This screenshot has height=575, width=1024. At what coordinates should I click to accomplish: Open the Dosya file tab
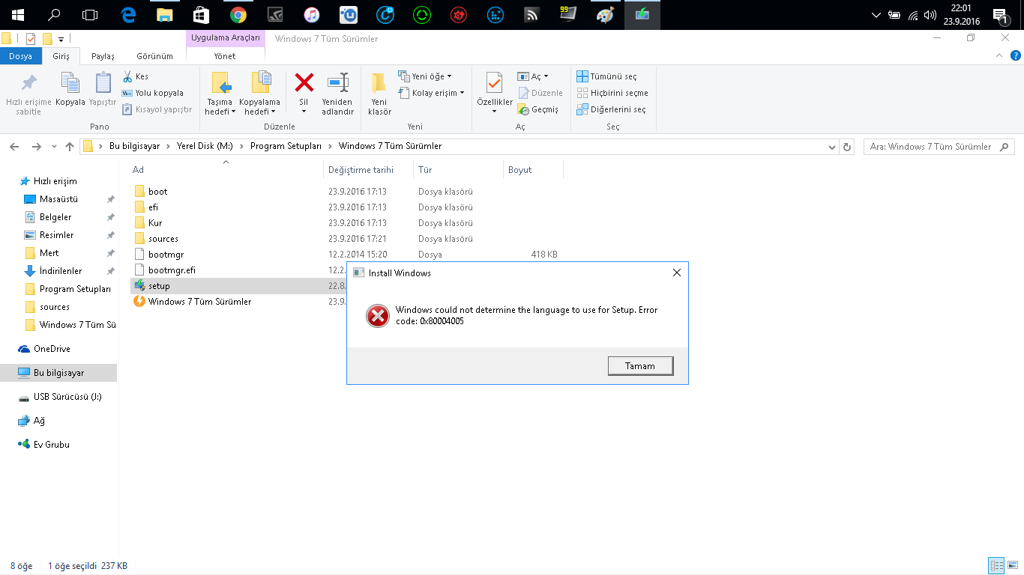tap(20, 56)
